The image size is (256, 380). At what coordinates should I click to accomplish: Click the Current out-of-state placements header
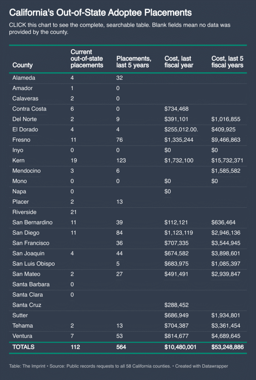coord(87,59)
